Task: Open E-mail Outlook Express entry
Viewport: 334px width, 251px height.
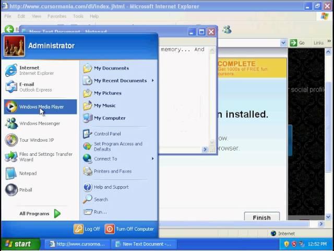Action: (41, 87)
